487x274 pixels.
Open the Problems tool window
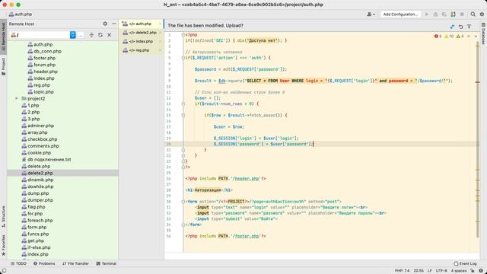pos(44,263)
